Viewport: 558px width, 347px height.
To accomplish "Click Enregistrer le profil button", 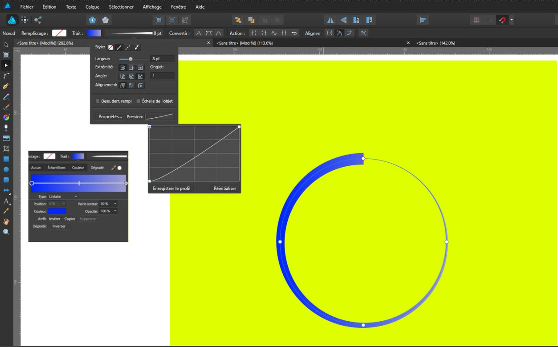I will [x=172, y=189].
